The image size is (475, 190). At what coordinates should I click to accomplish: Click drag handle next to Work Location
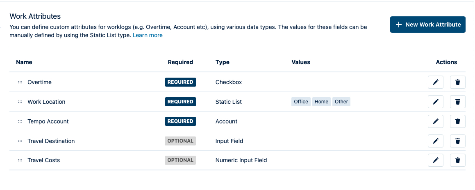click(x=20, y=102)
